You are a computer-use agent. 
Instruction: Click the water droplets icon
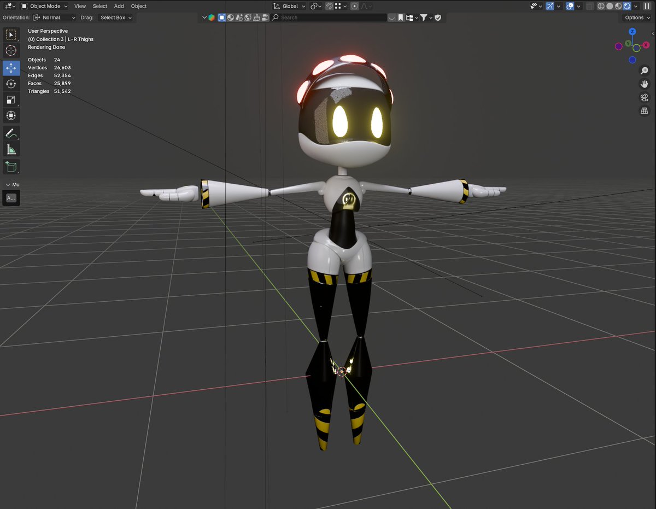(x=239, y=17)
